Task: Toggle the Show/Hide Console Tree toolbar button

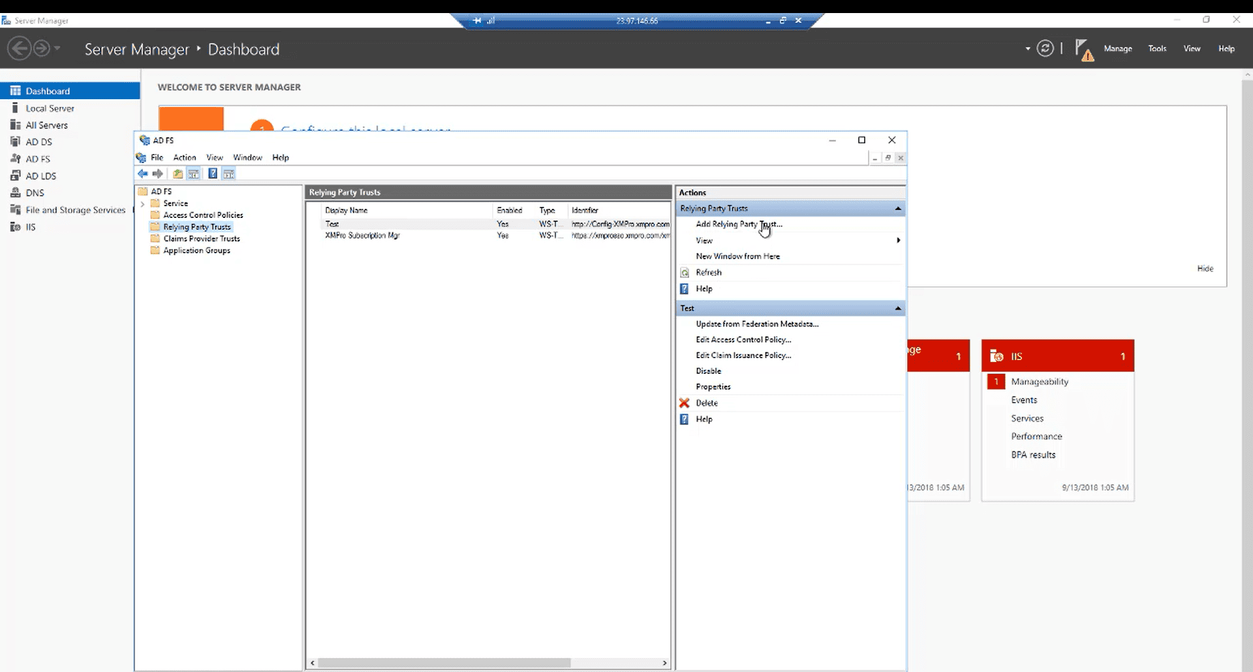Action: [x=194, y=174]
